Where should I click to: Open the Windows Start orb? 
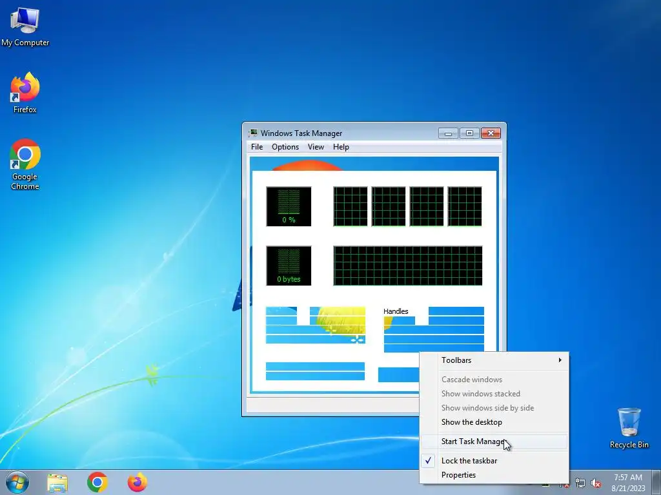(x=17, y=482)
